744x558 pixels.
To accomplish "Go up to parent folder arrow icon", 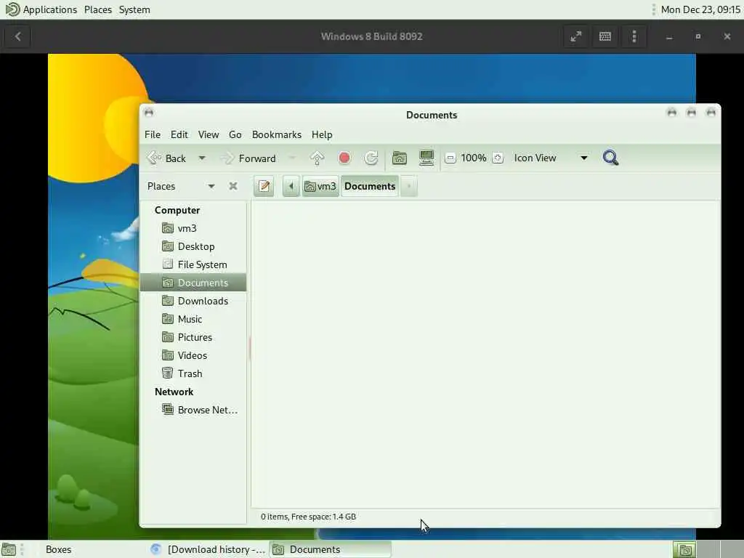I will click(317, 158).
